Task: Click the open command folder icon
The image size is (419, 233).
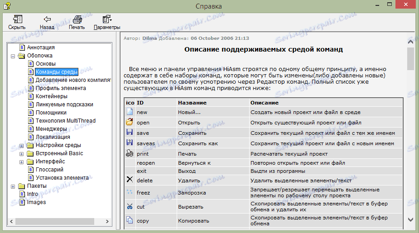Action: coord(130,122)
